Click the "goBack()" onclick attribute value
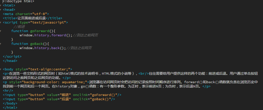This screenshot has height=110, width=263. coord(102,99)
